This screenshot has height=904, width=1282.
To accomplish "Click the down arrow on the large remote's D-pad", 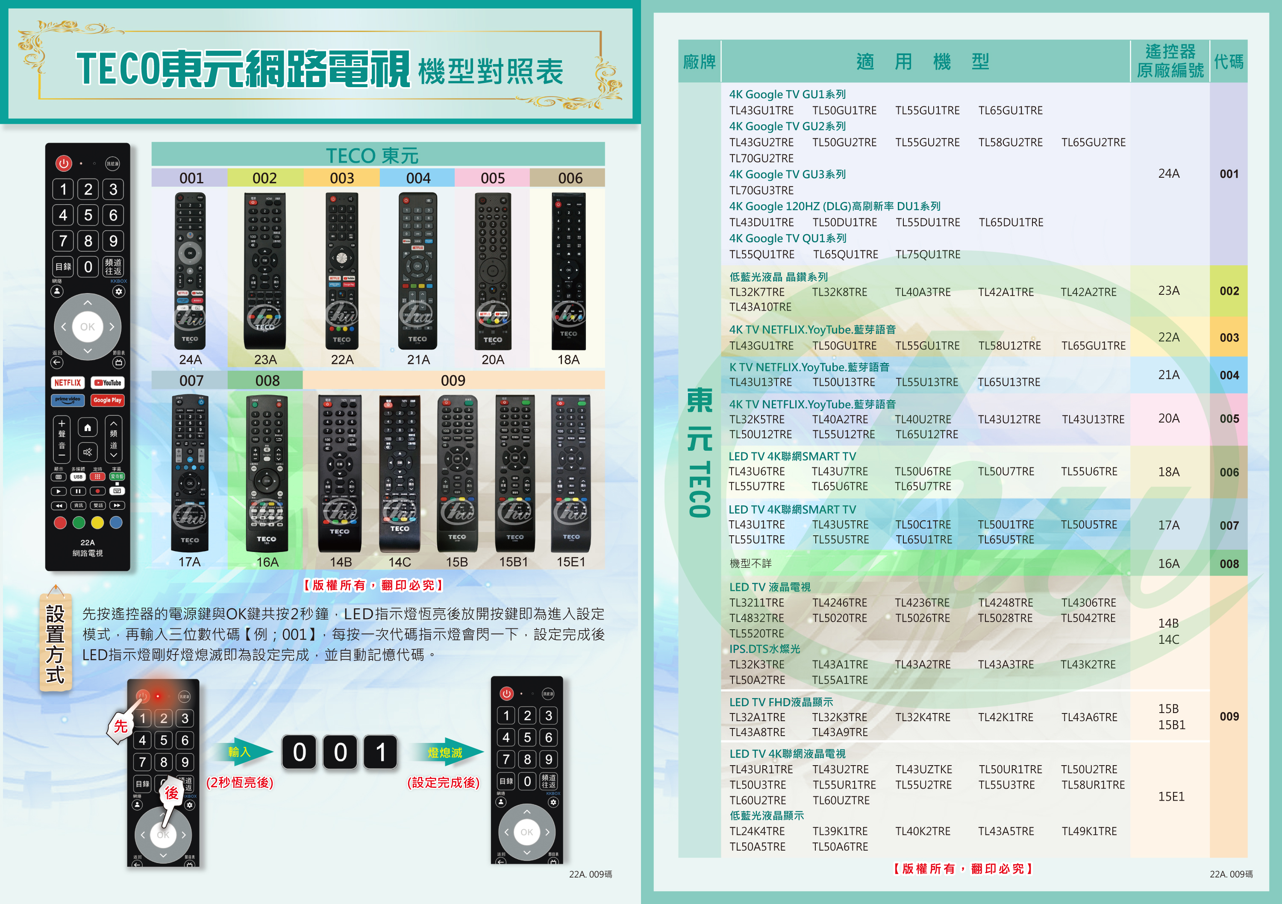I will coord(88,351).
